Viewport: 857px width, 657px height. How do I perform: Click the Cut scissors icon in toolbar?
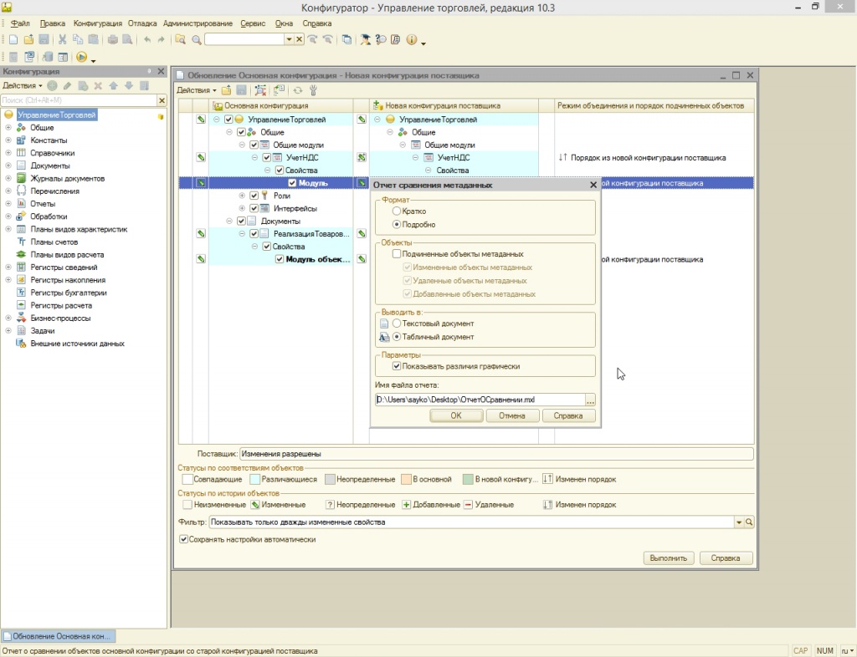tap(63, 39)
